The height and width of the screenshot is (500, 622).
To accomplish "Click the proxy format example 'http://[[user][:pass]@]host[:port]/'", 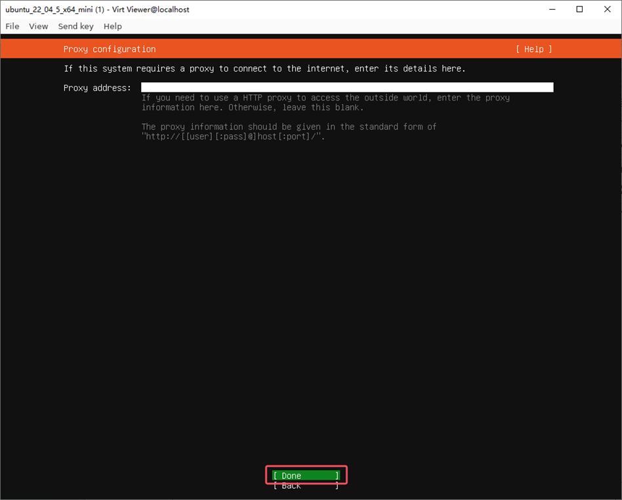I will click(234, 136).
